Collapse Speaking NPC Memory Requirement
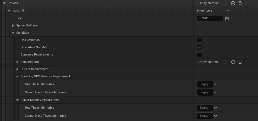 tap(17, 77)
